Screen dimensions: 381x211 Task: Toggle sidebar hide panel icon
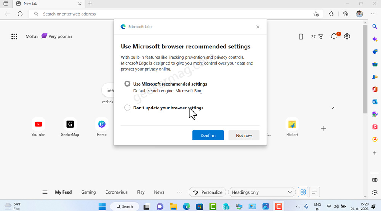pyautogui.click(x=375, y=180)
